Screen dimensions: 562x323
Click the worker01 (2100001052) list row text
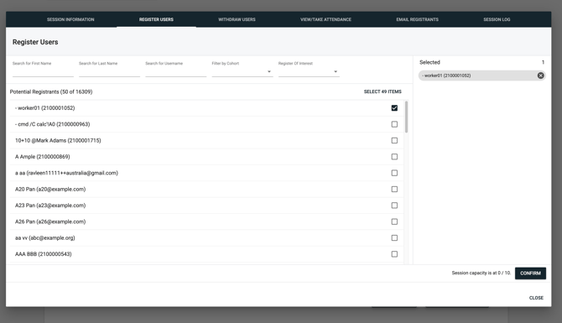[44, 108]
